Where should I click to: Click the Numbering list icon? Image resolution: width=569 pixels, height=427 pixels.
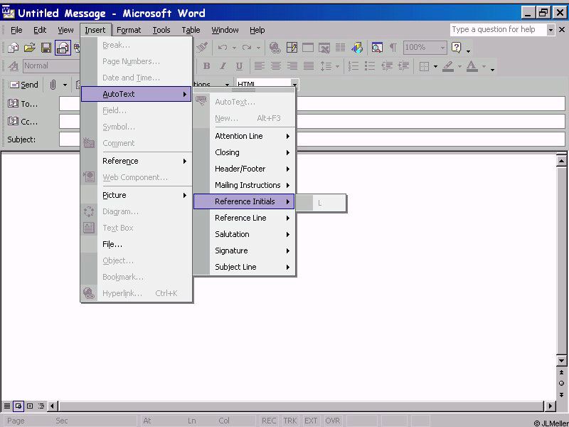(x=353, y=66)
